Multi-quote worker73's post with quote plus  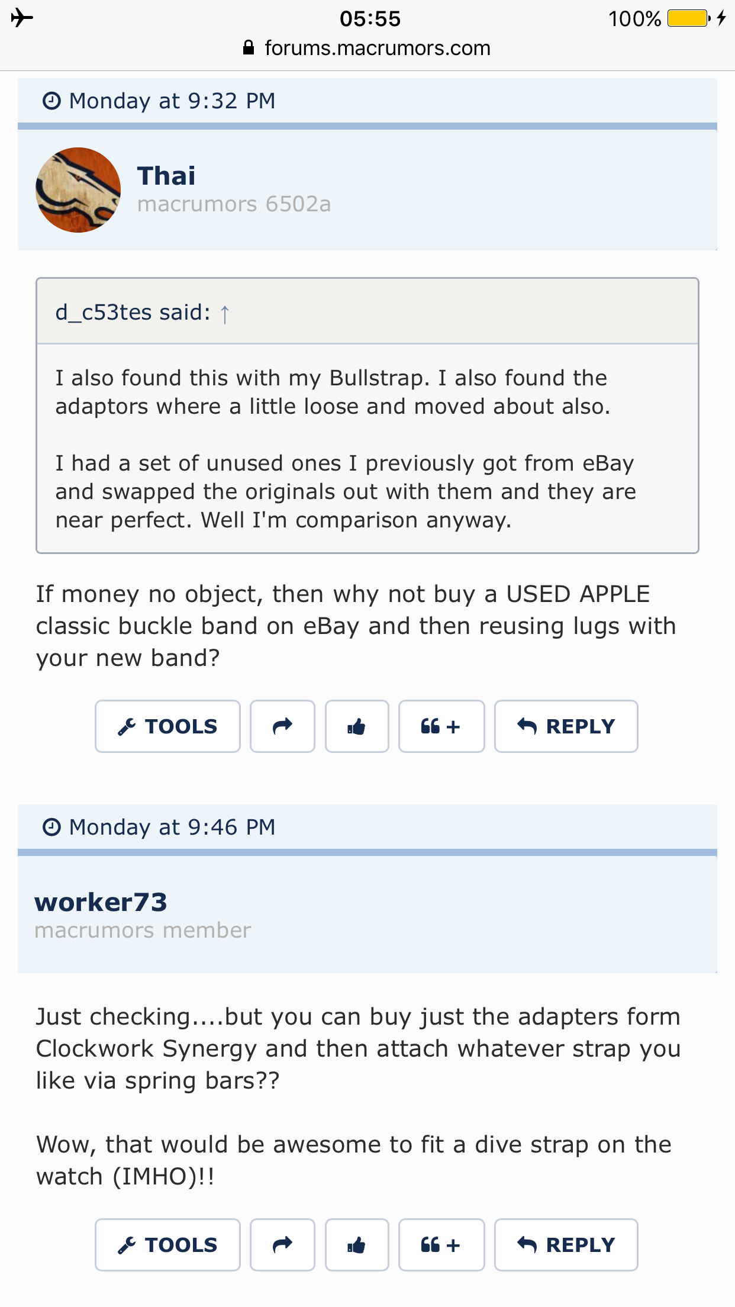pyautogui.click(x=441, y=1245)
